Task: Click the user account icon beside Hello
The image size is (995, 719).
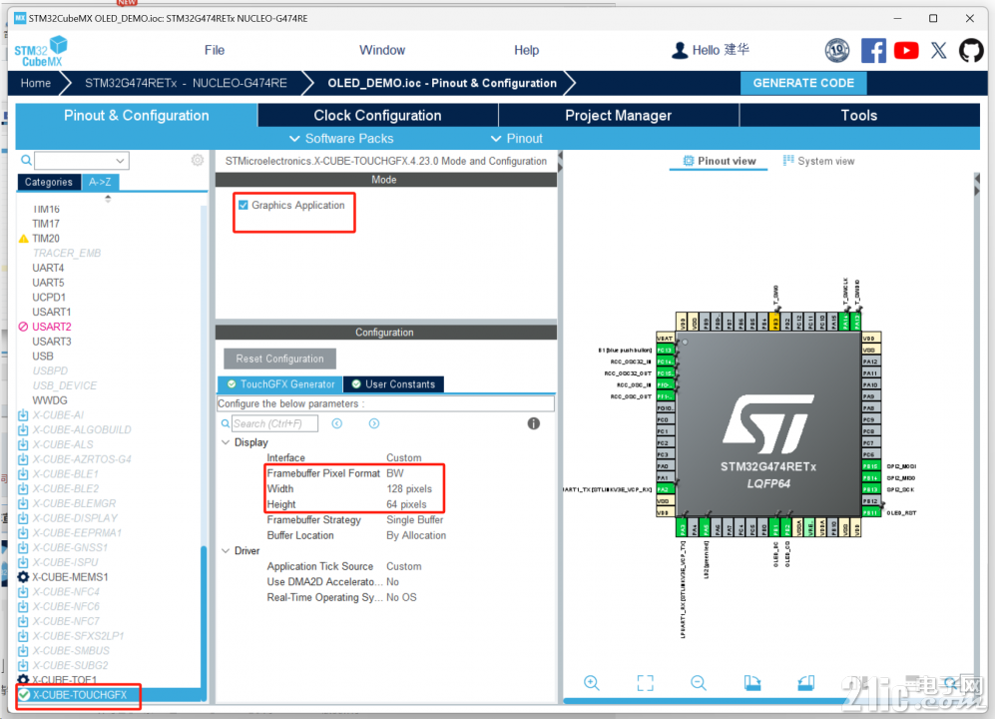Action: tap(679, 50)
